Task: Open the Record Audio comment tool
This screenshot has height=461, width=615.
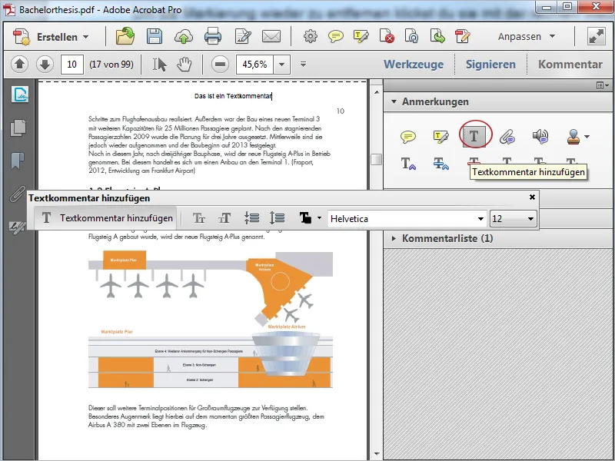Action: [x=539, y=135]
